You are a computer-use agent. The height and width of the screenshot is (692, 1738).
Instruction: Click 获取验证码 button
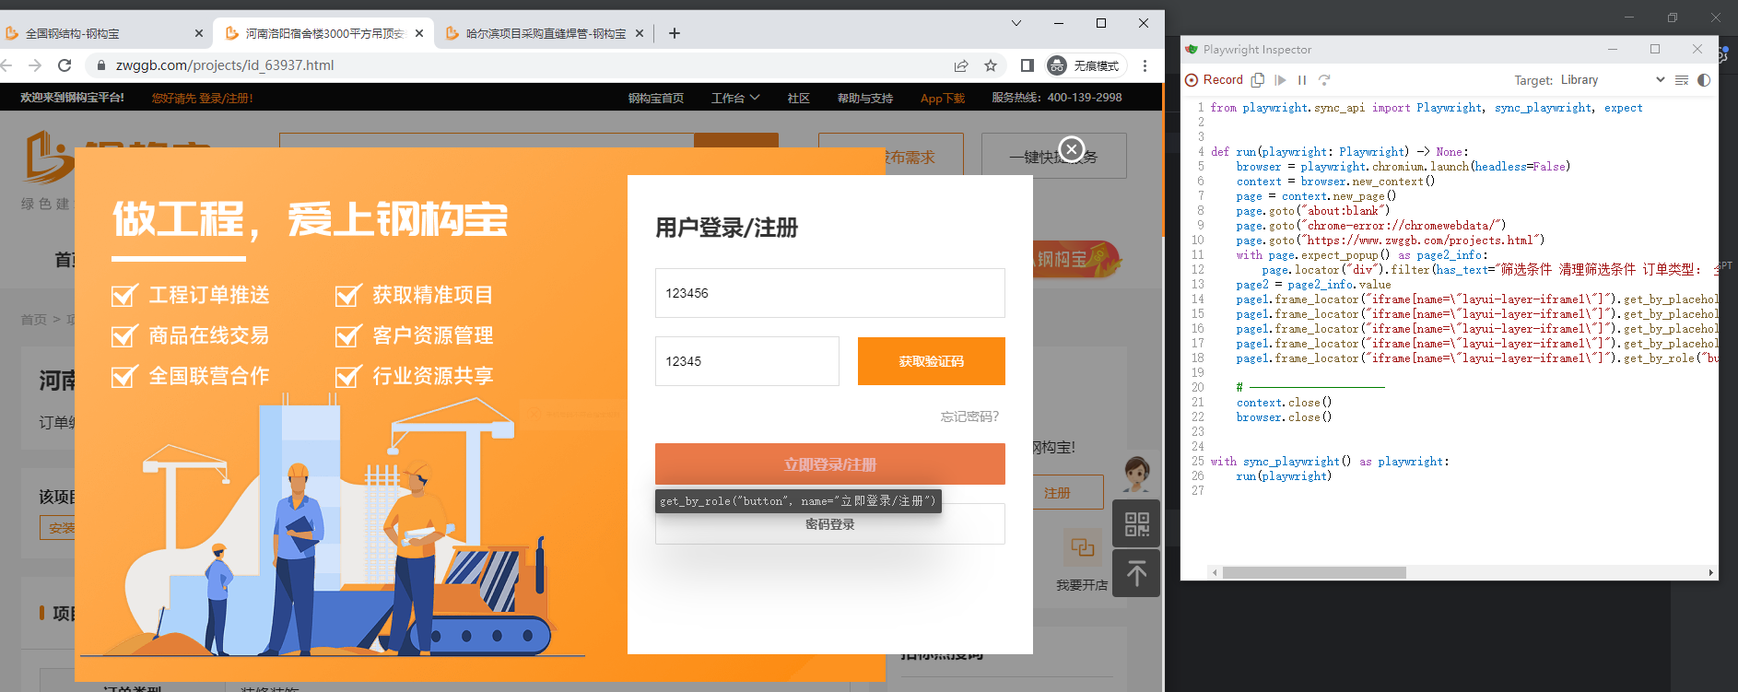[x=932, y=361]
